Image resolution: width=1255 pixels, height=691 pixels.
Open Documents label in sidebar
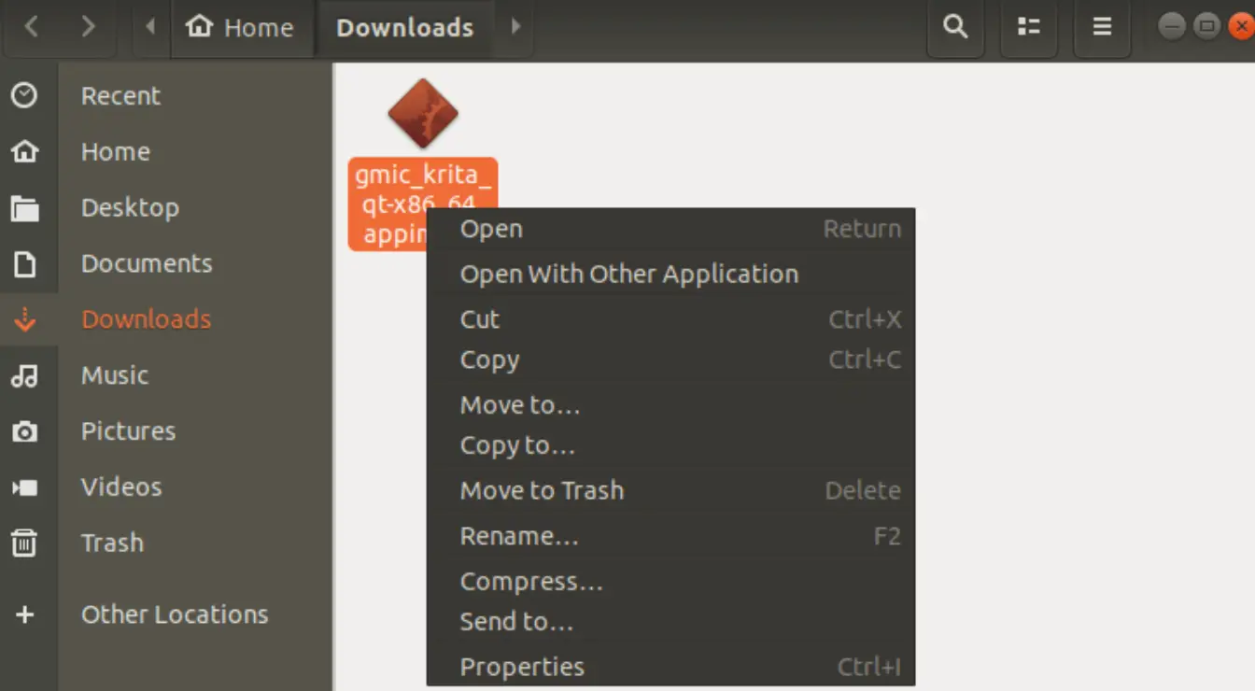[147, 263]
